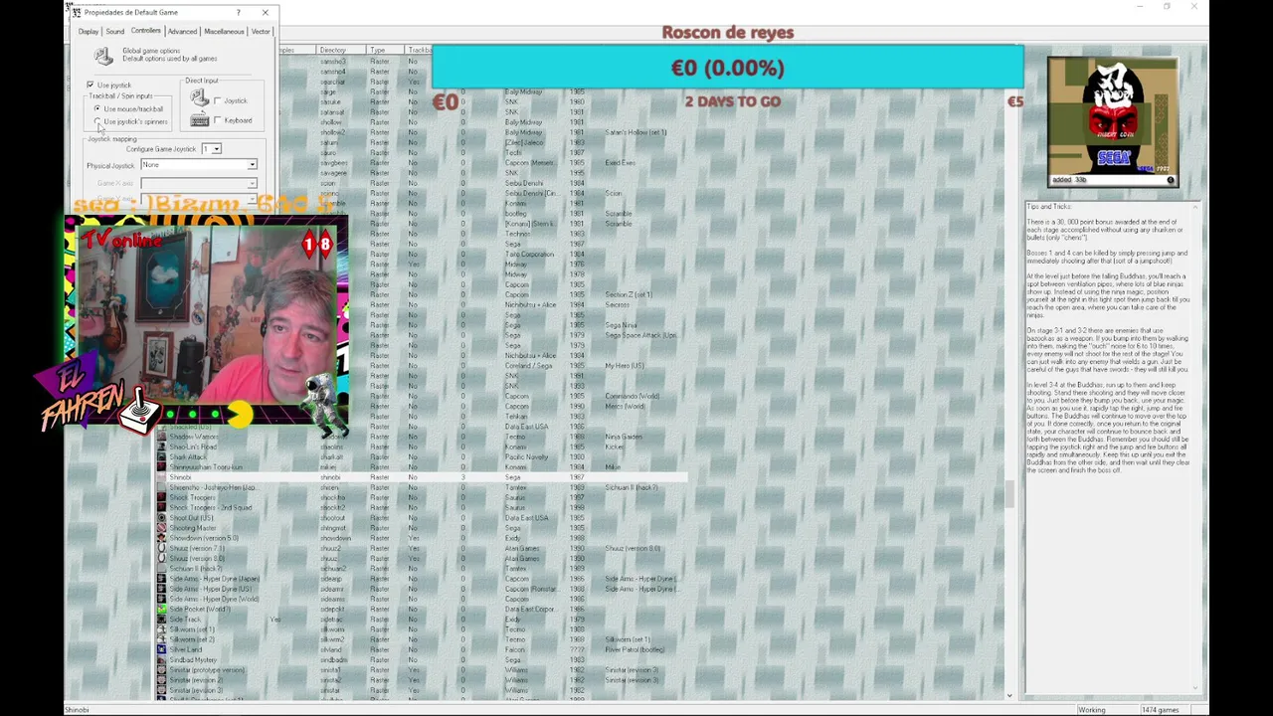Sort by the Type column header

[x=386, y=50]
